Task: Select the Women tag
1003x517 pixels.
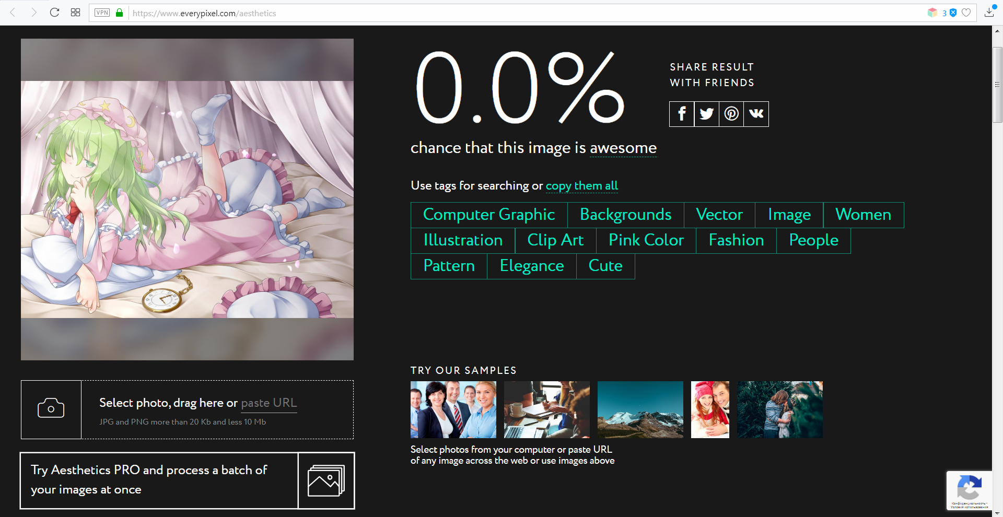Action: click(x=864, y=215)
